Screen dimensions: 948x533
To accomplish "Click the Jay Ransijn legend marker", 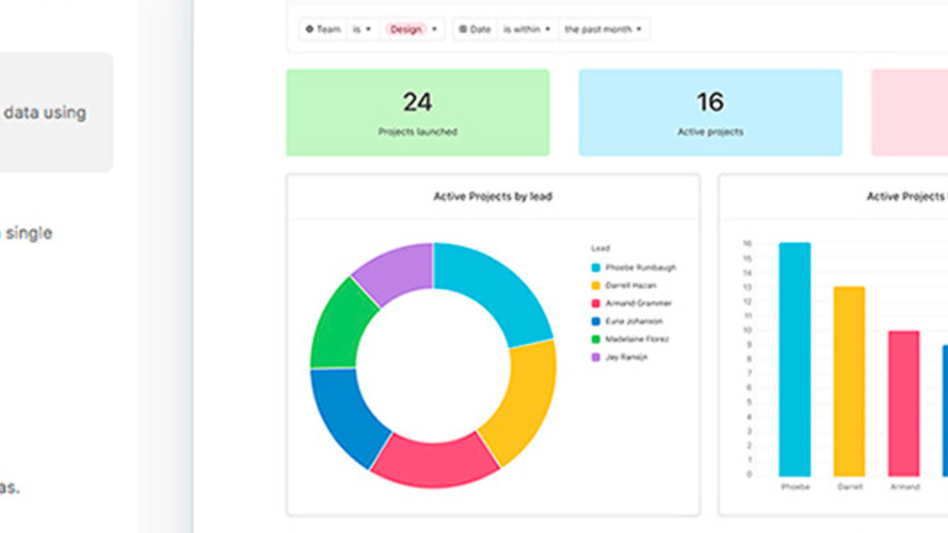I will pyautogui.click(x=597, y=357).
